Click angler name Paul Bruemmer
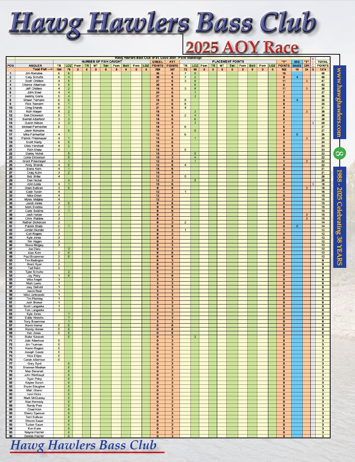355x462 pixels. [34, 256]
